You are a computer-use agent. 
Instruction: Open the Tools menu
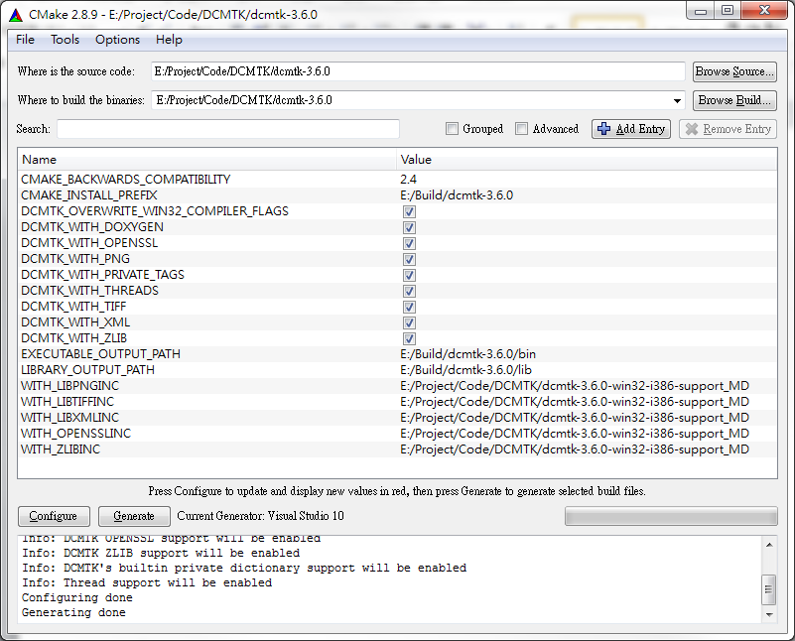pyautogui.click(x=65, y=40)
